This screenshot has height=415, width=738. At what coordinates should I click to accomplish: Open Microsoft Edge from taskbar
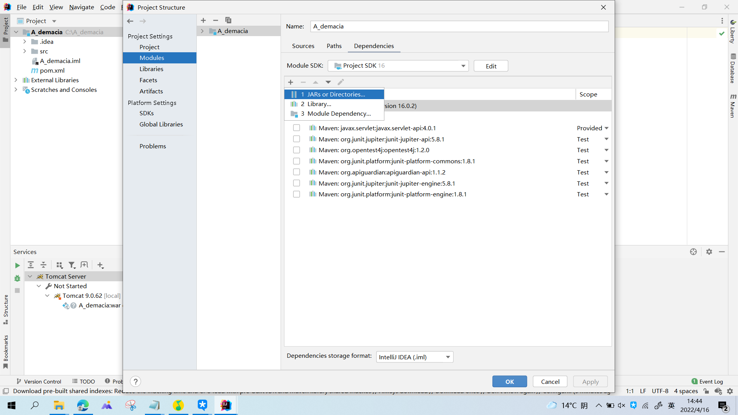click(x=83, y=405)
